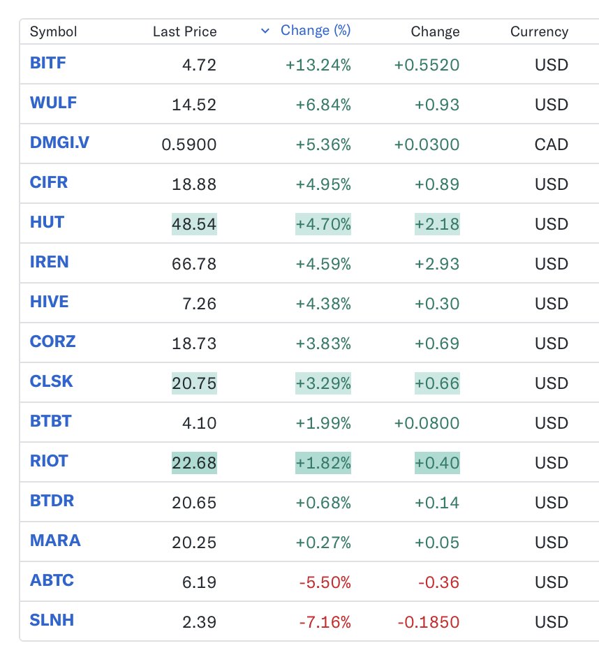
Task: Open the CORZ ticker link
Action: coord(52,342)
